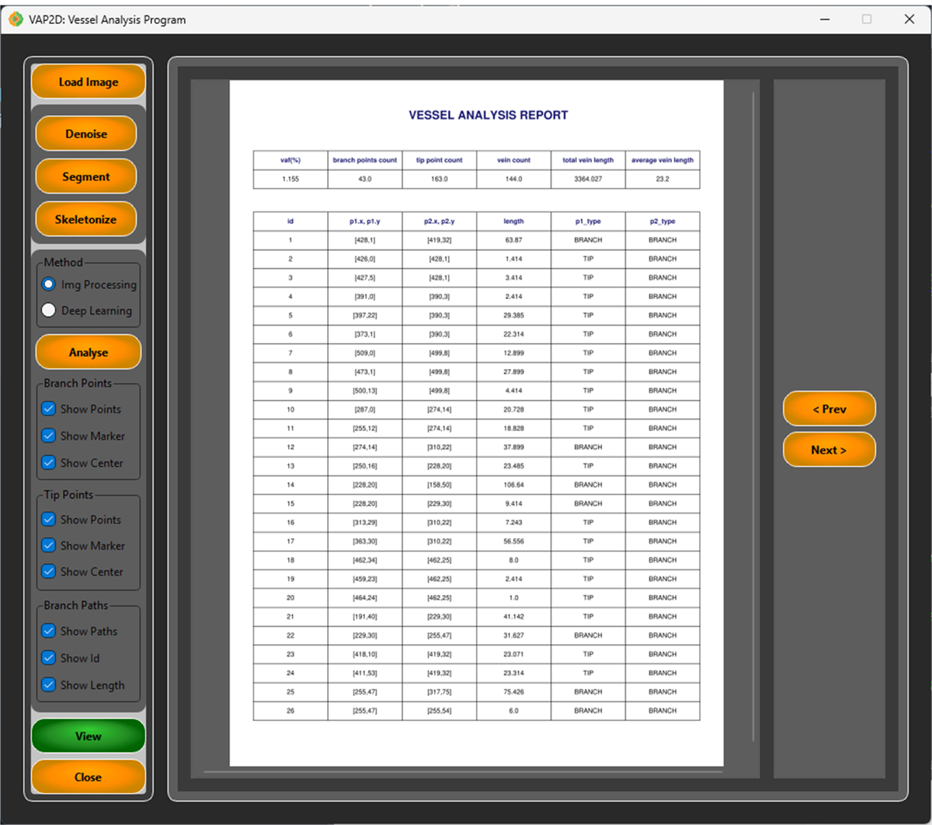This screenshot has width=932, height=825.
Task: Close the VAP2D window with X
Action: pyautogui.click(x=909, y=19)
